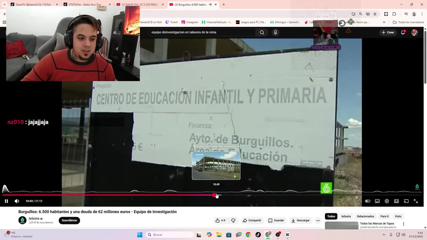This screenshot has width=427, height=240.
Task: Open the ElAmigos GamesF bookmark
Action: [x=285, y=22]
